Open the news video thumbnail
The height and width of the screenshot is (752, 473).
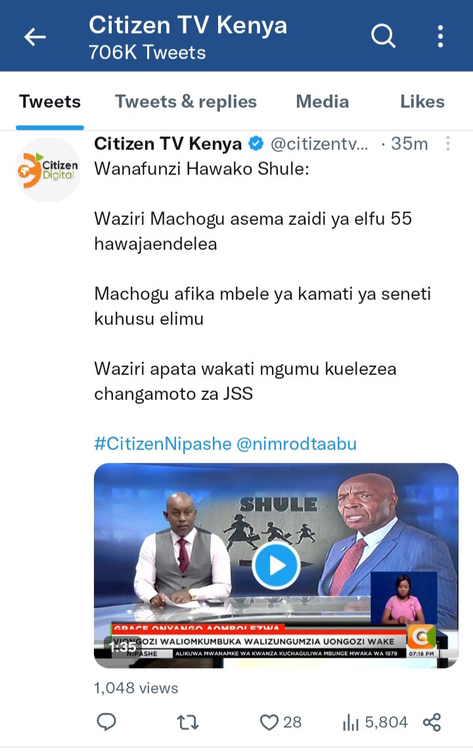276,565
